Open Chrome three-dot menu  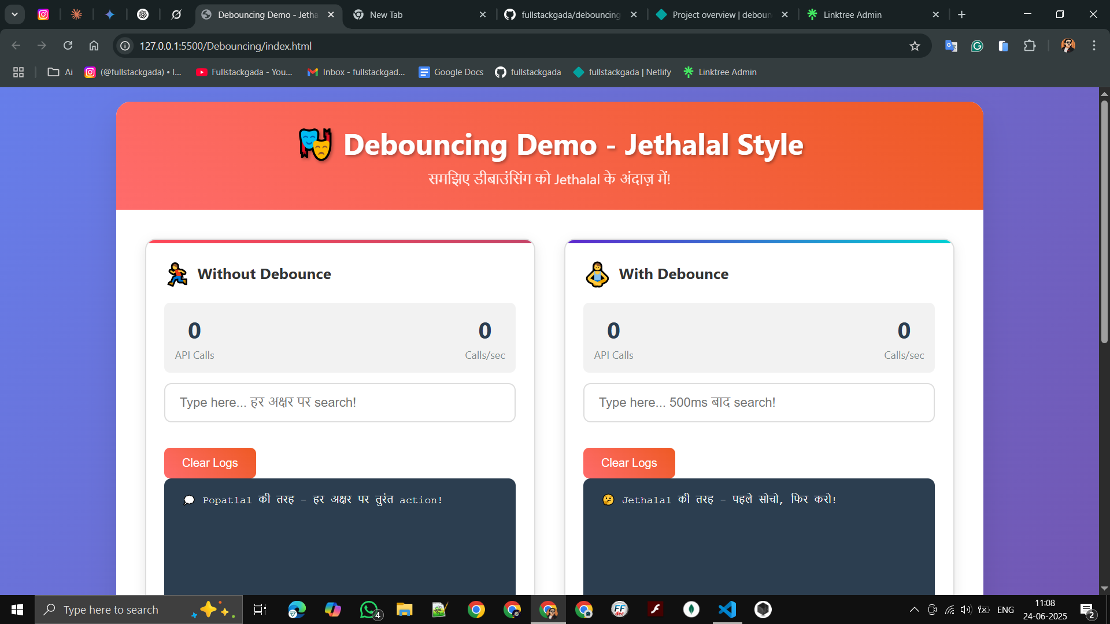coord(1094,46)
